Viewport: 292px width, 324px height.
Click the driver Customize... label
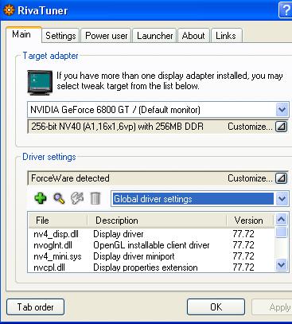pos(250,178)
